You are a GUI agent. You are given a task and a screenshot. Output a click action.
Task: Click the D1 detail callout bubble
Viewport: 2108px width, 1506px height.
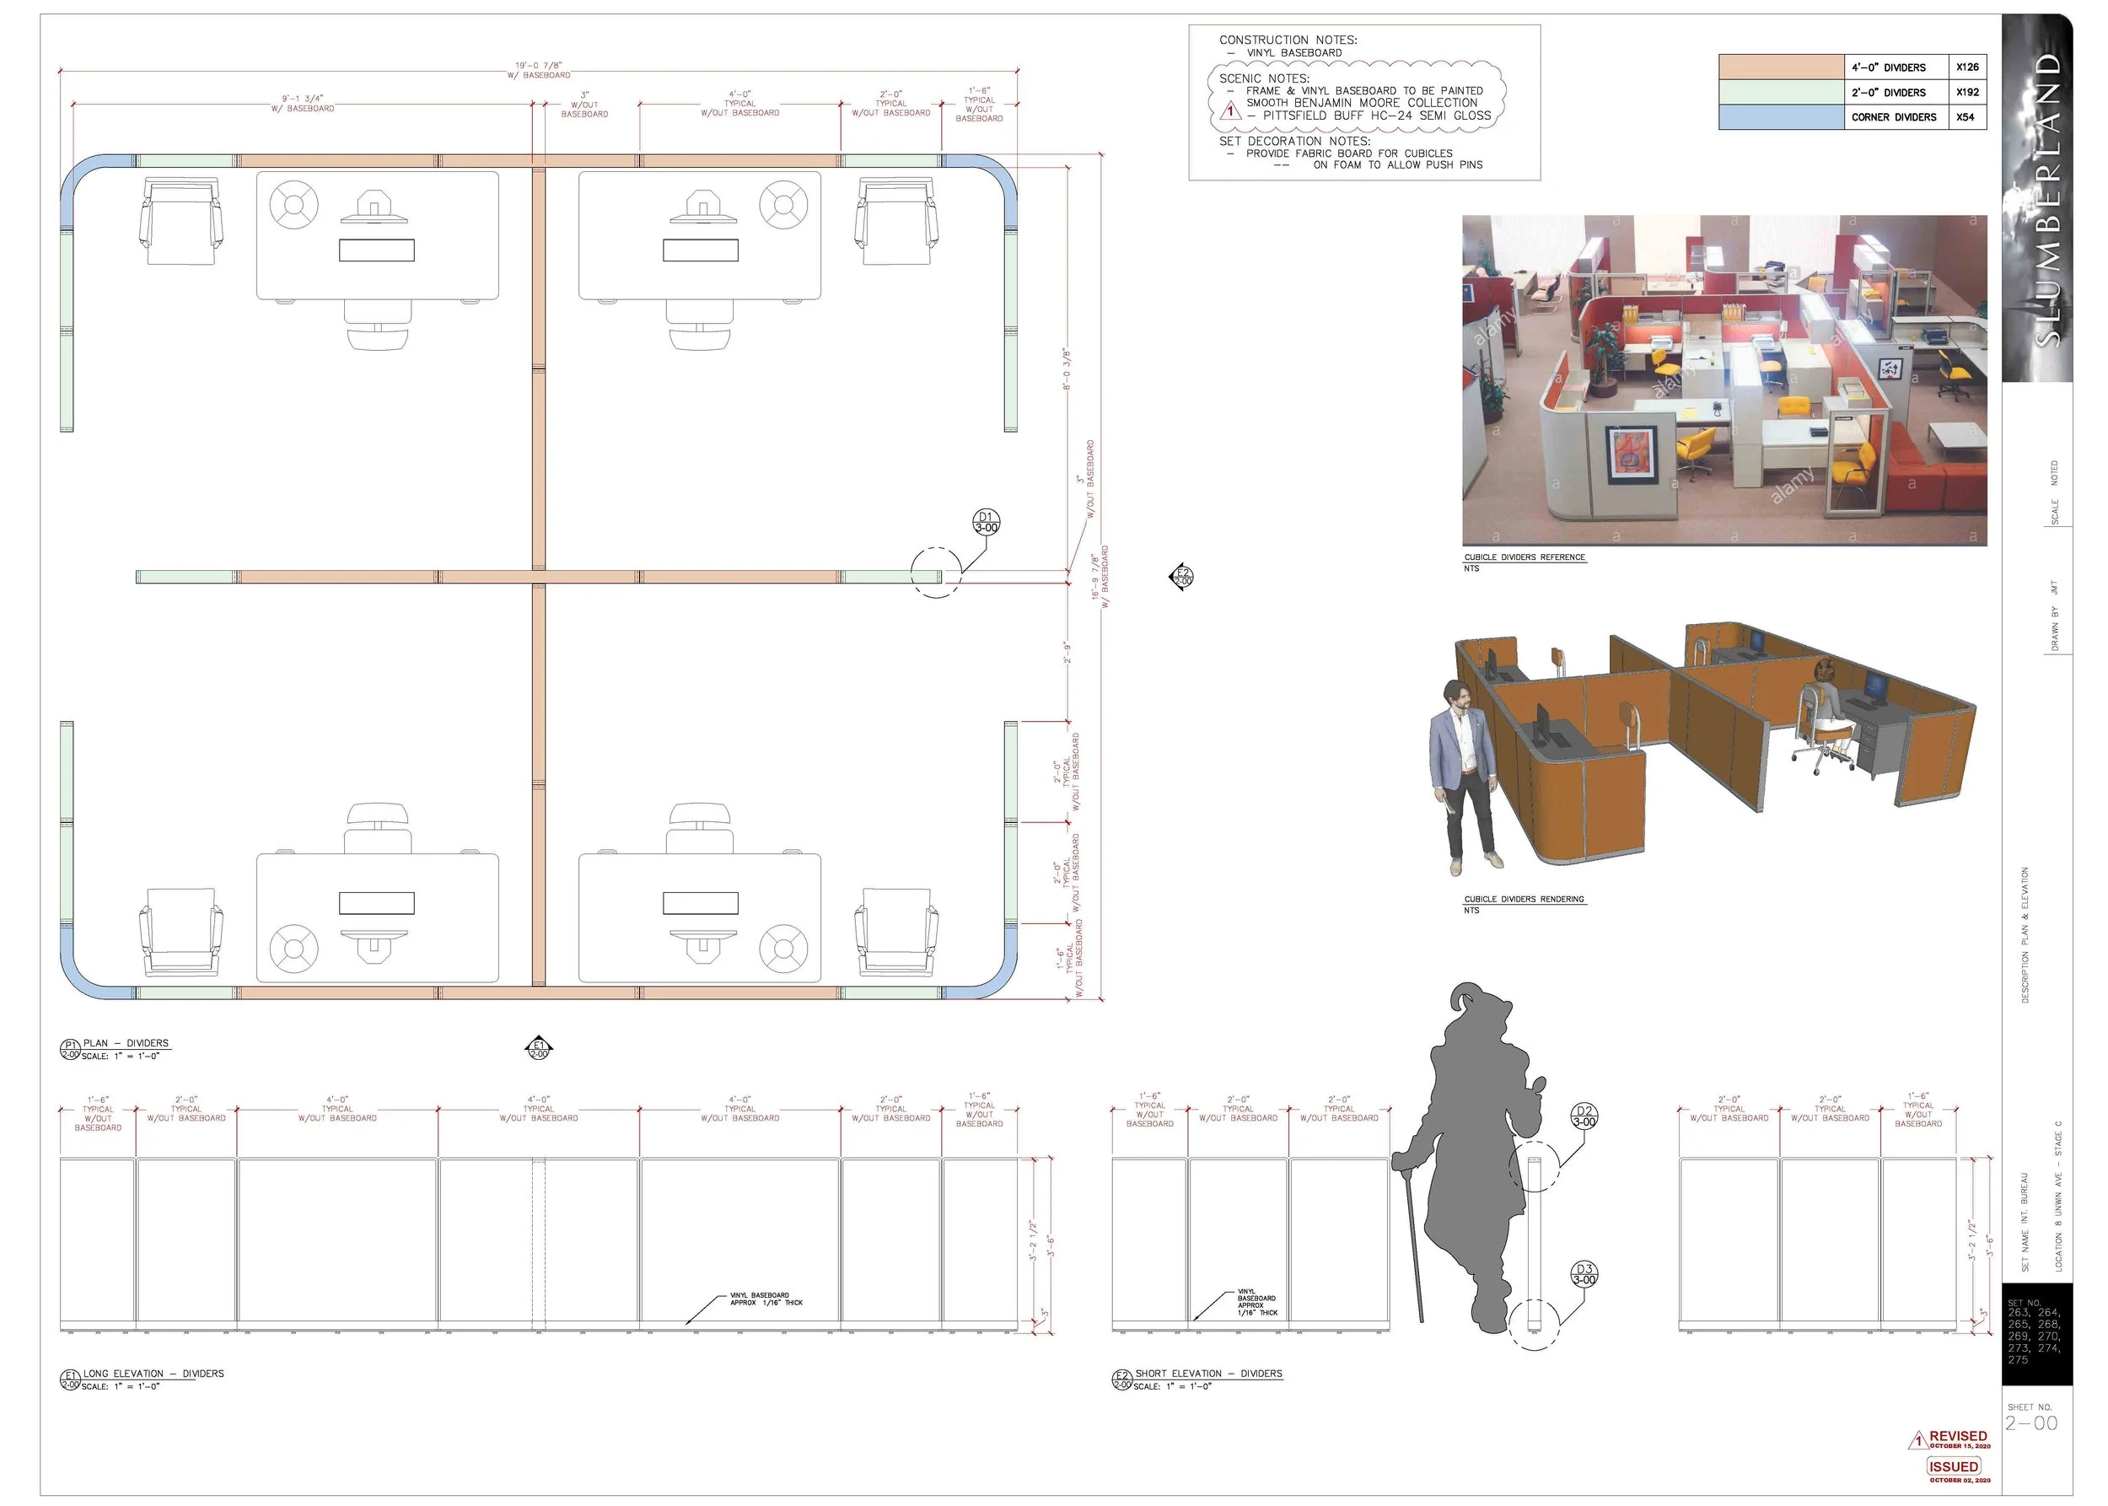[986, 522]
